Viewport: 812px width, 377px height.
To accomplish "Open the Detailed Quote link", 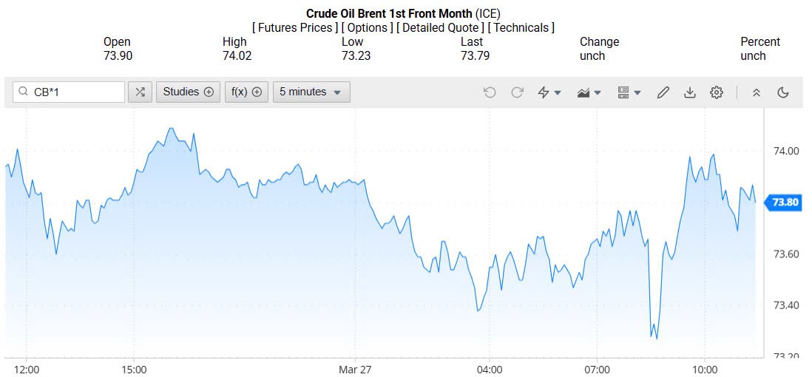I will point(440,27).
